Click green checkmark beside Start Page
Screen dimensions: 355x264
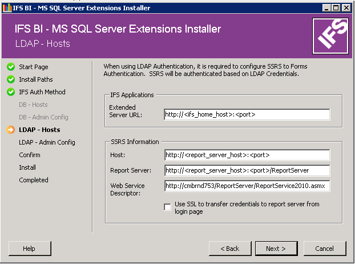(10, 67)
